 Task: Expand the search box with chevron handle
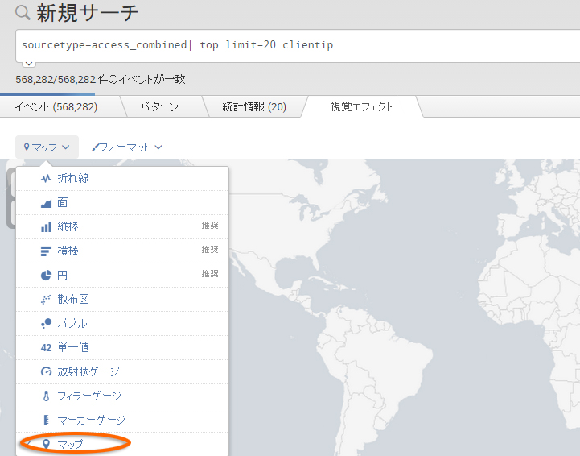tap(29, 64)
